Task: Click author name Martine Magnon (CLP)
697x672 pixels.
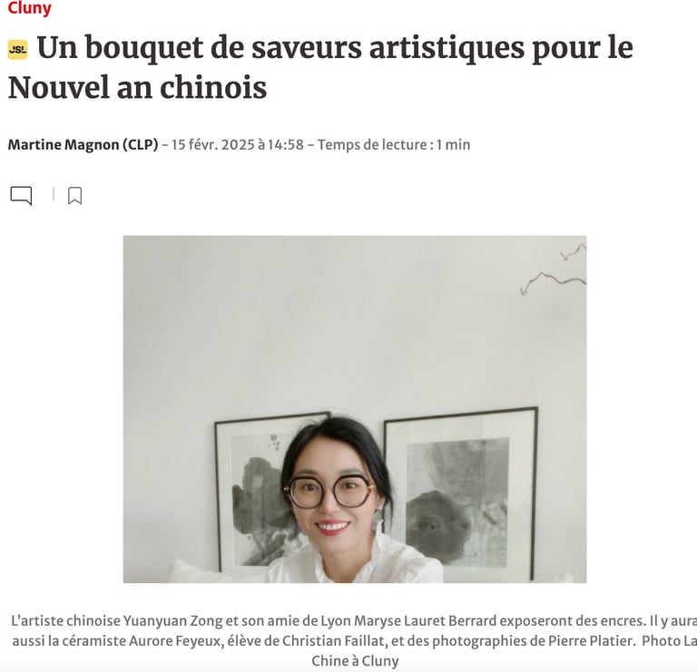Action: click(83, 145)
